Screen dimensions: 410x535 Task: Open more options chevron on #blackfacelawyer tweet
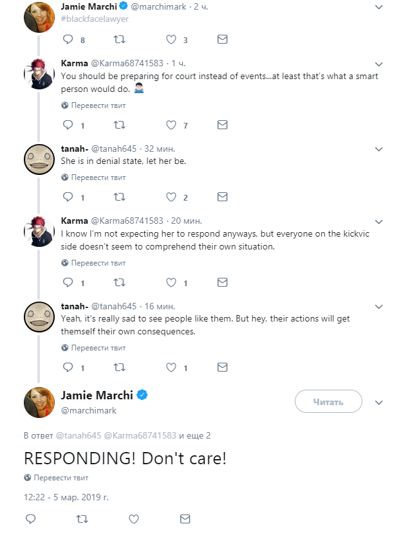pos(378,7)
